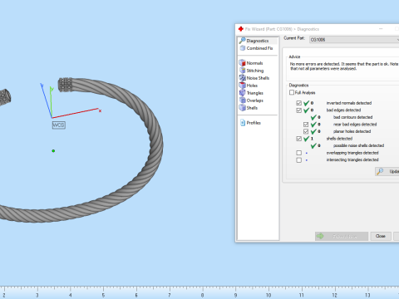The width and height of the screenshot is (399, 299).
Task: Open the Diagnostics page in Fix Wizard
Action: tap(258, 41)
